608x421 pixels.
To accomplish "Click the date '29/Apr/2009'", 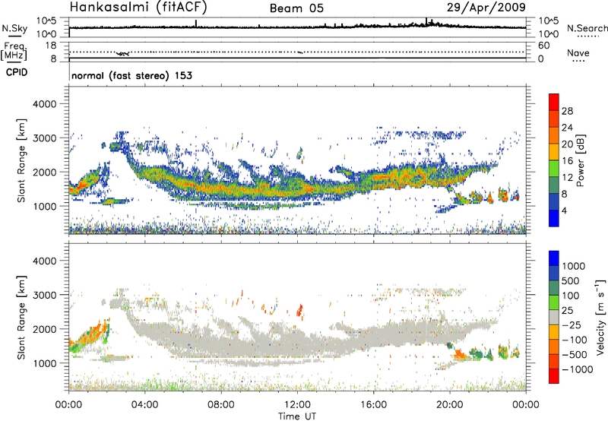I will (486, 8).
